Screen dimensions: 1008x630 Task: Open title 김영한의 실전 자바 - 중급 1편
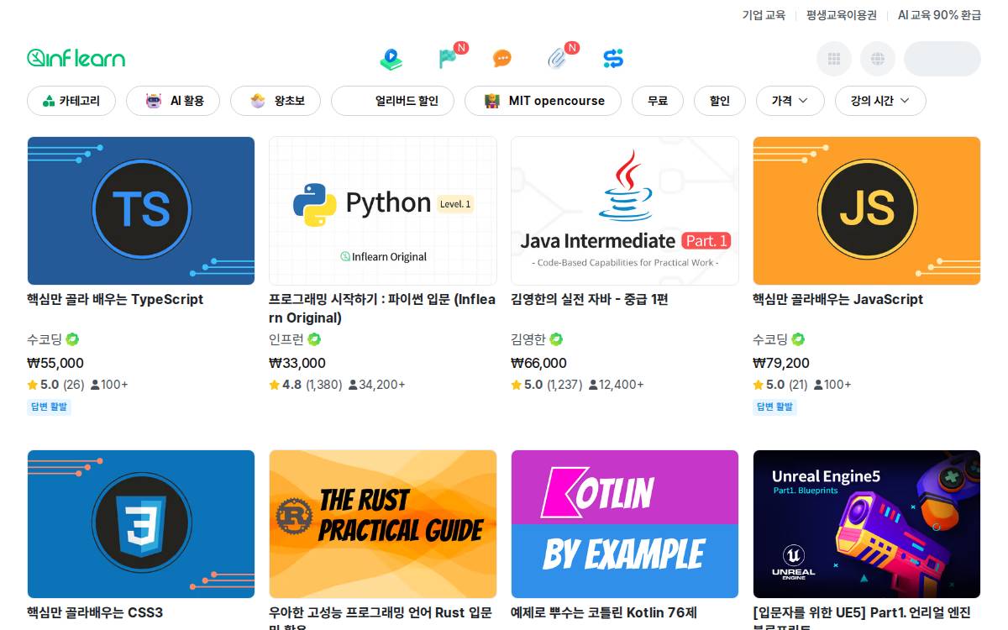[590, 299]
